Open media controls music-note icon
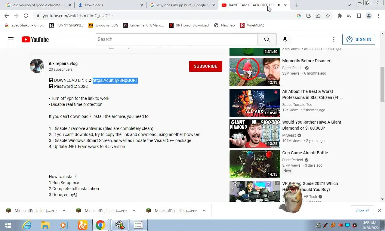The image size is (385, 231). coord(350,16)
